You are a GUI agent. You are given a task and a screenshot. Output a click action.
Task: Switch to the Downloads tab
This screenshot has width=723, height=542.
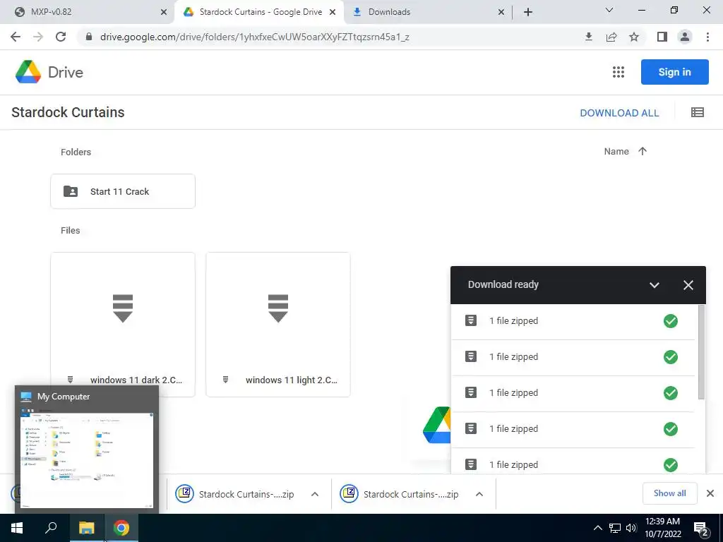pos(426,12)
